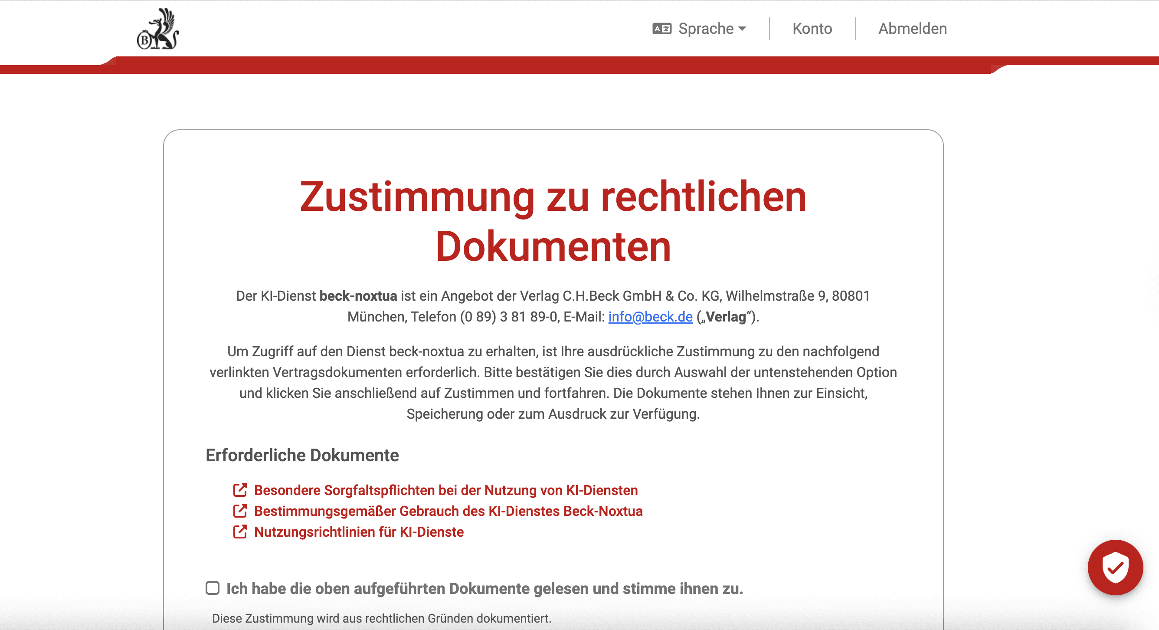This screenshot has height=630, width=1159.
Task: Click external-link icon beside Nutzungsrichtlinien
Action: (240, 532)
